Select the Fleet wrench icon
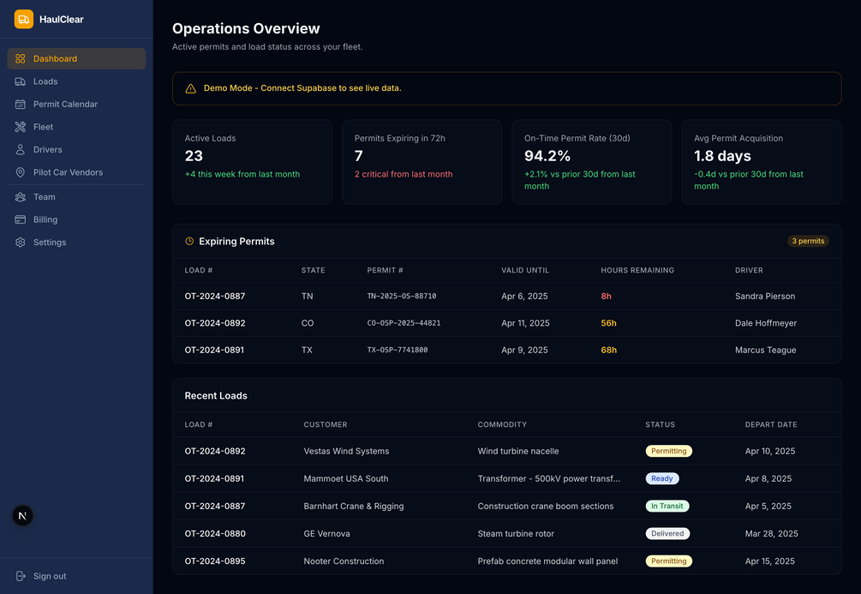Screen dimensions: 861x594 tap(21, 127)
